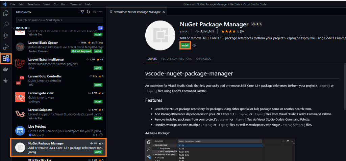
Task: Open the File menu
Action: coord(13,4)
